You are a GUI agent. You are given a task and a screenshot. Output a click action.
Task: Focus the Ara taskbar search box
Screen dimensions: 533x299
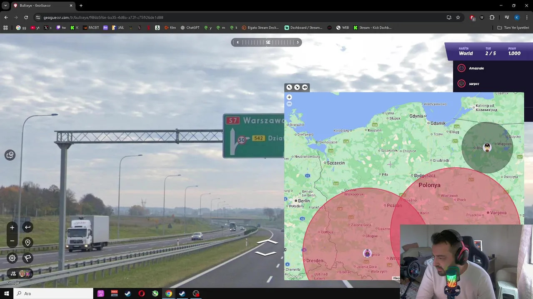pos(53,294)
